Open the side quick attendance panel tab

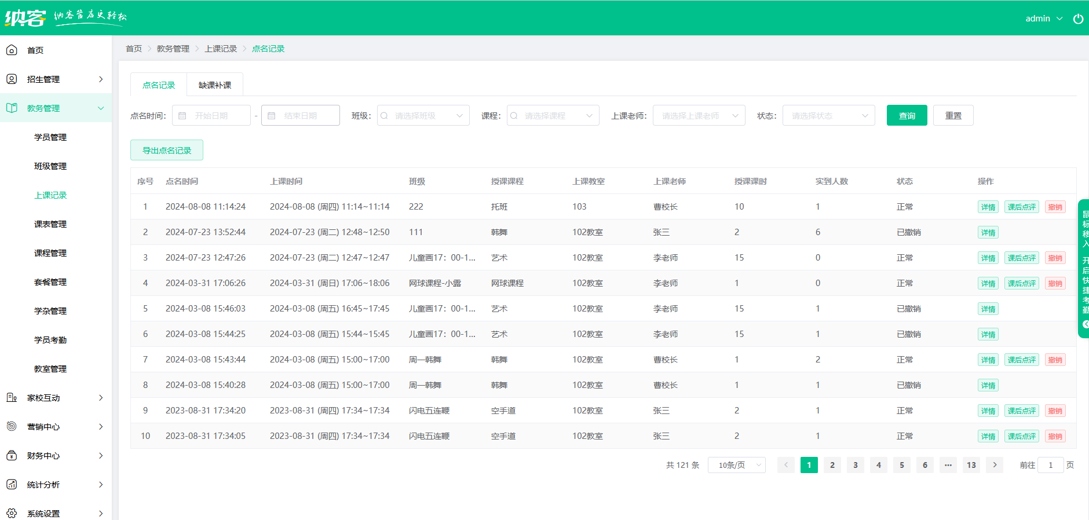coord(1084,268)
